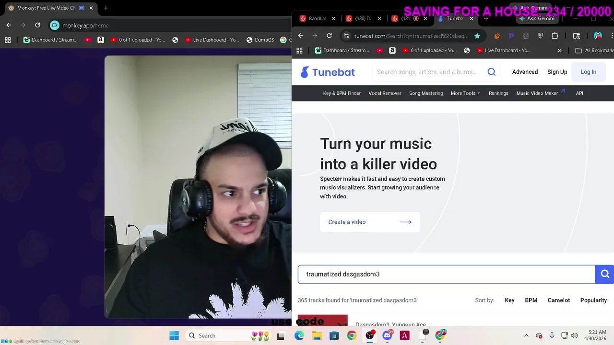Image resolution: width=614 pixels, height=345 pixels.
Task: Show hidden bookmarks via double chevron
Action: [559, 50]
